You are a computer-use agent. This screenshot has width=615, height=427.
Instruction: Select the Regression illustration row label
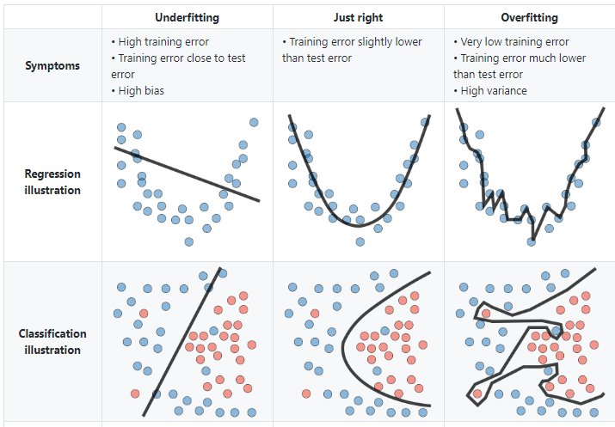click(x=51, y=182)
